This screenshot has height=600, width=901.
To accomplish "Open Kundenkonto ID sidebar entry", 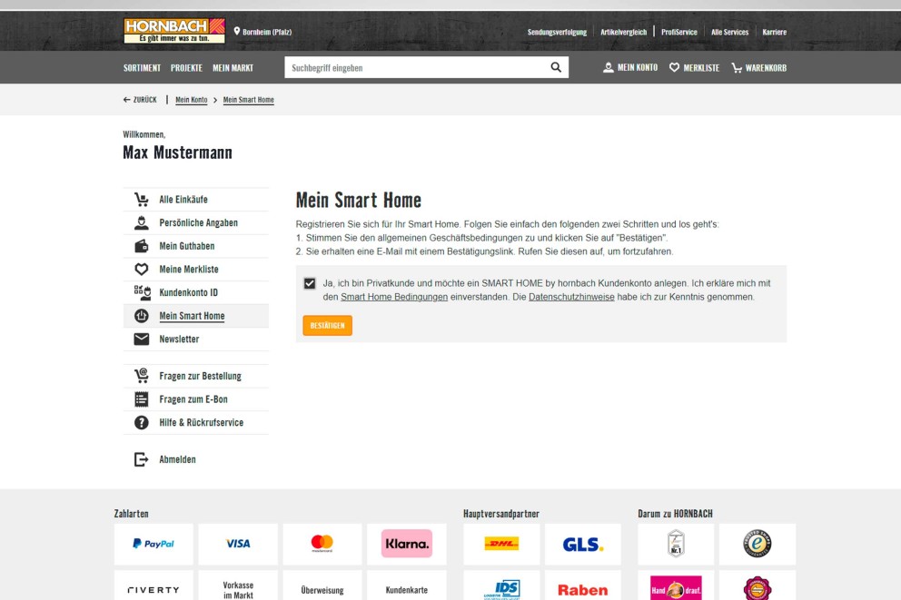I will coord(196,292).
